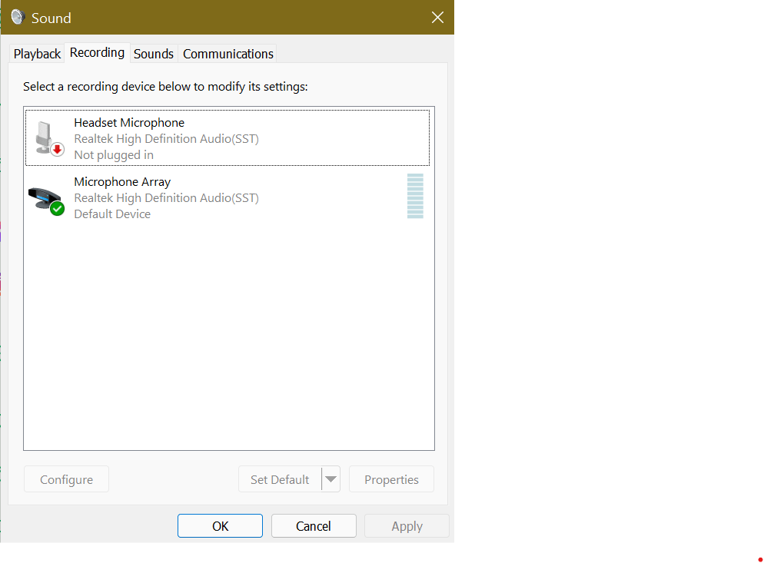
Task: Go to the Communications tab
Action: (228, 54)
